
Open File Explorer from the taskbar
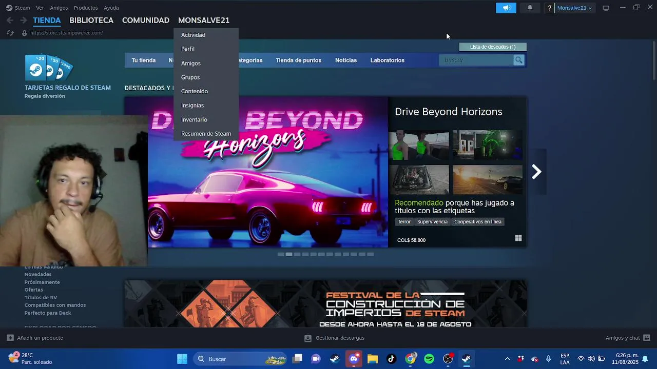(373, 359)
